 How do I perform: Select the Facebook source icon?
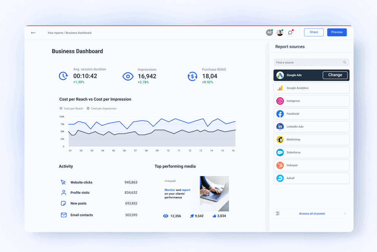[280, 114]
